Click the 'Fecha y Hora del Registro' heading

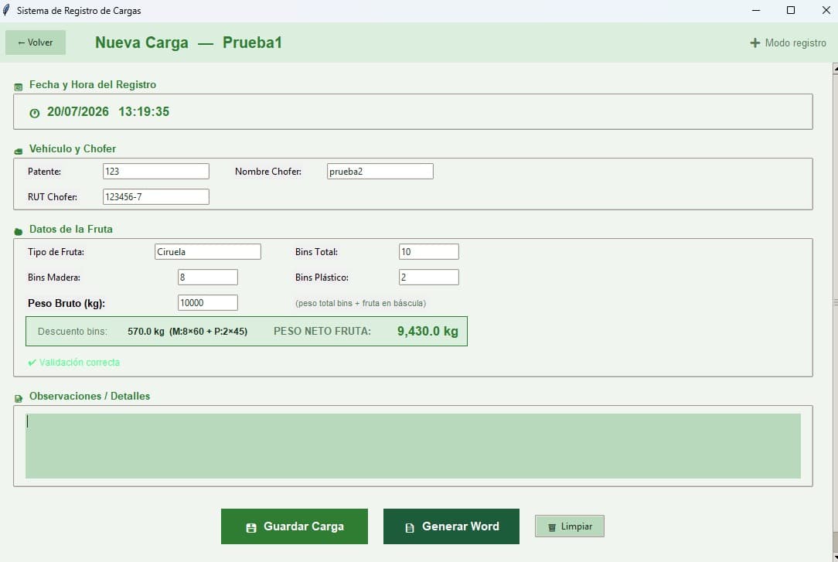click(x=93, y=84)
